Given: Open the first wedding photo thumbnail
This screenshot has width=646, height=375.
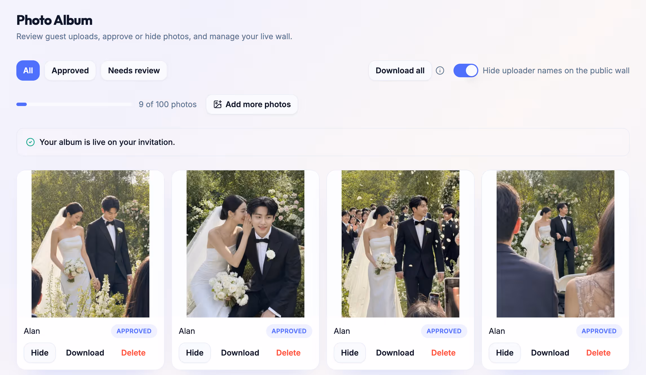Looking at the screenshot, I should [90, 244].
